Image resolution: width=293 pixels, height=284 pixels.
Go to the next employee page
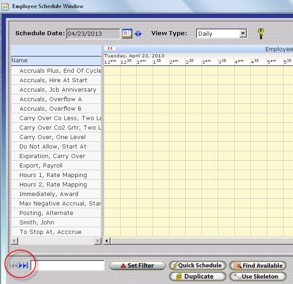click(x=21, y=265)
